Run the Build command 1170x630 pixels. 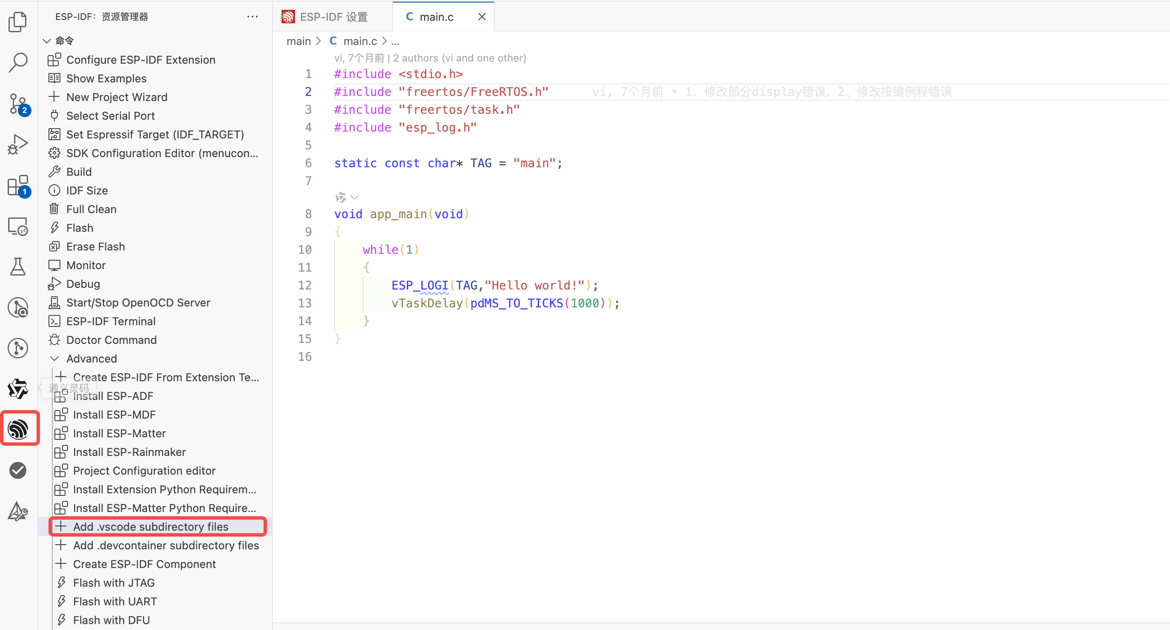[79, 172]
